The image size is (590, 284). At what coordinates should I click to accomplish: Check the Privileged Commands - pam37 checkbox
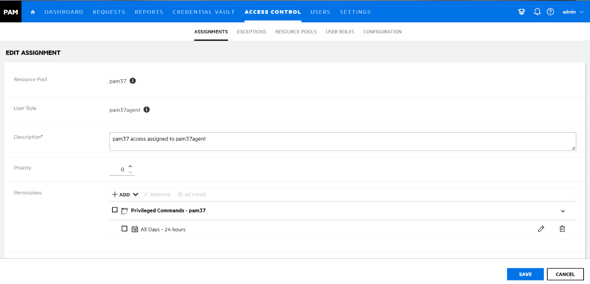click(x=115, y=210)
